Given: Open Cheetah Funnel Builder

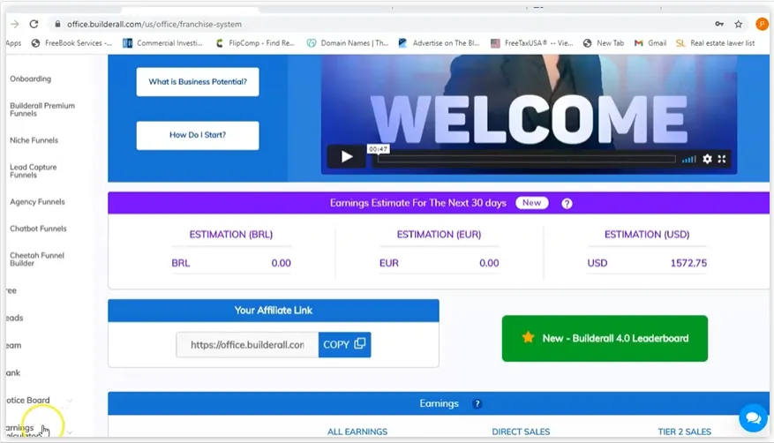Looking at the screenshot, I should coord(37,259).
